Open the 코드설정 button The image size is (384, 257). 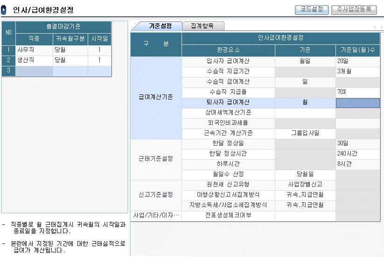(312, 9)
